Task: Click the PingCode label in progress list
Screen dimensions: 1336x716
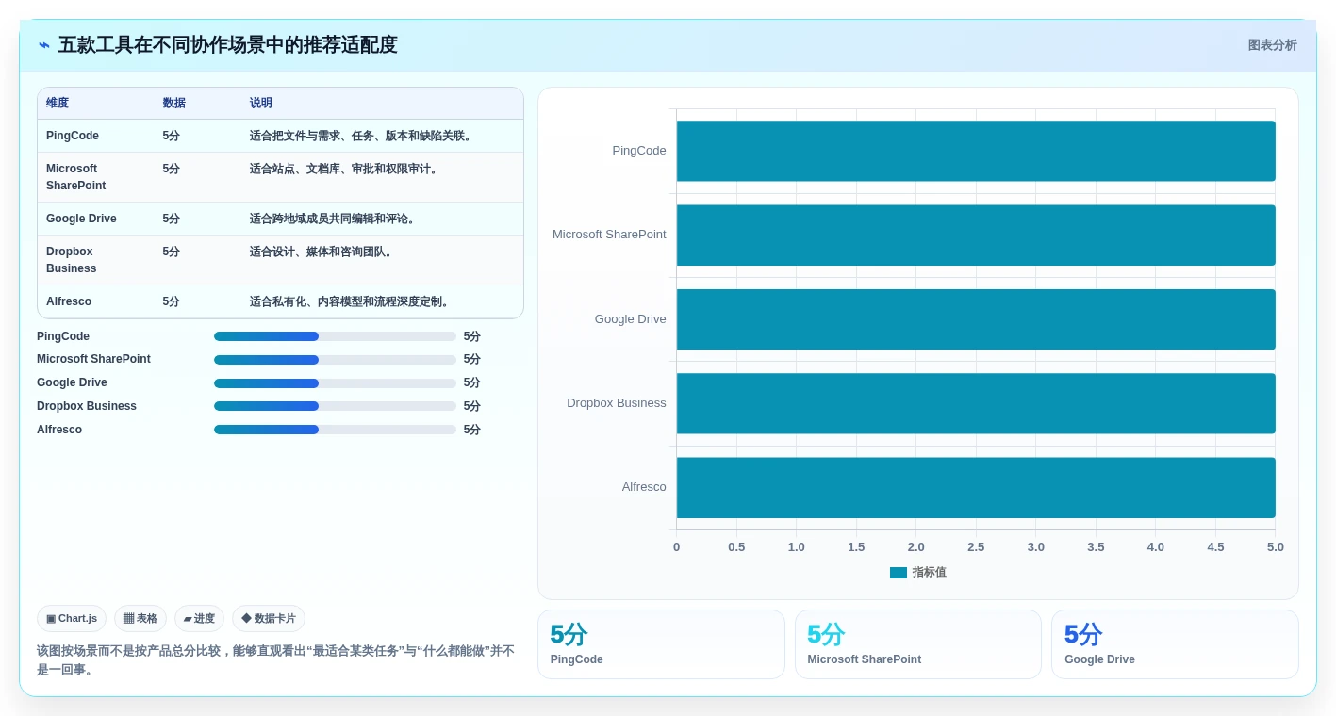Action: tap(63, 336)
